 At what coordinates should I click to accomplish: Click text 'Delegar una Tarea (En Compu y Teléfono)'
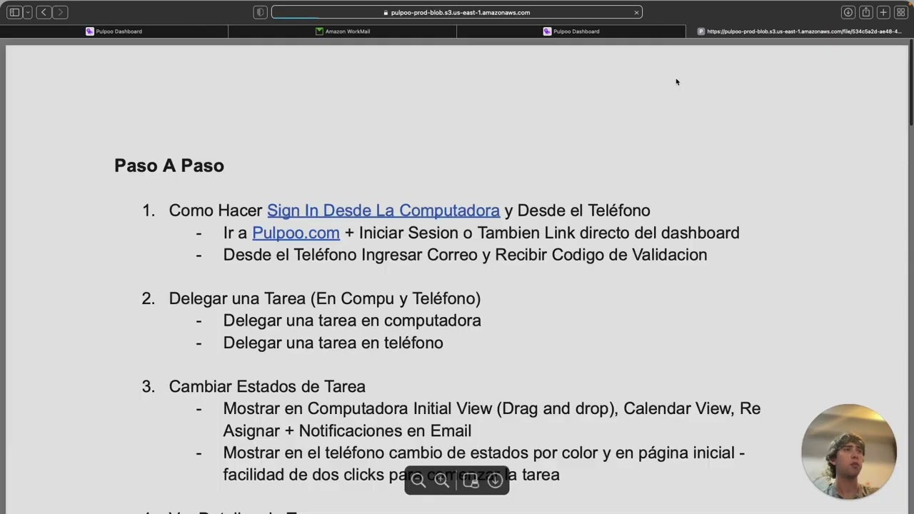point(325,298)
